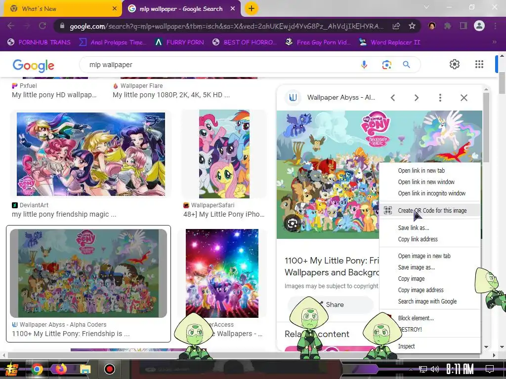
Task: Open the DeviantArt anime ponies thumbnail
Action: pos(91,154)
